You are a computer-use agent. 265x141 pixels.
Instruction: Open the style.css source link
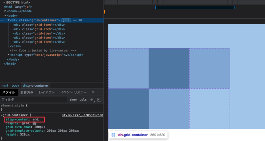coord(82,115)
